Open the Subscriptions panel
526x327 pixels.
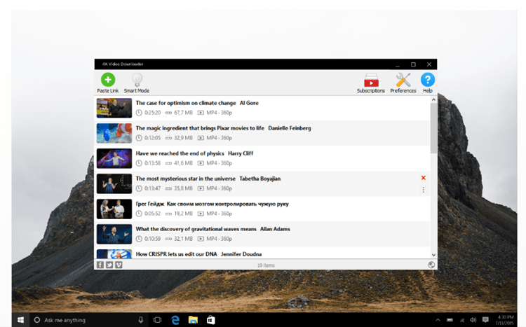[370, 80]
